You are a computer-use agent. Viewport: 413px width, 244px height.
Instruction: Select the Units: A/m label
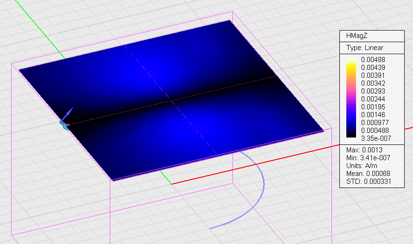[x=362, y=166]
